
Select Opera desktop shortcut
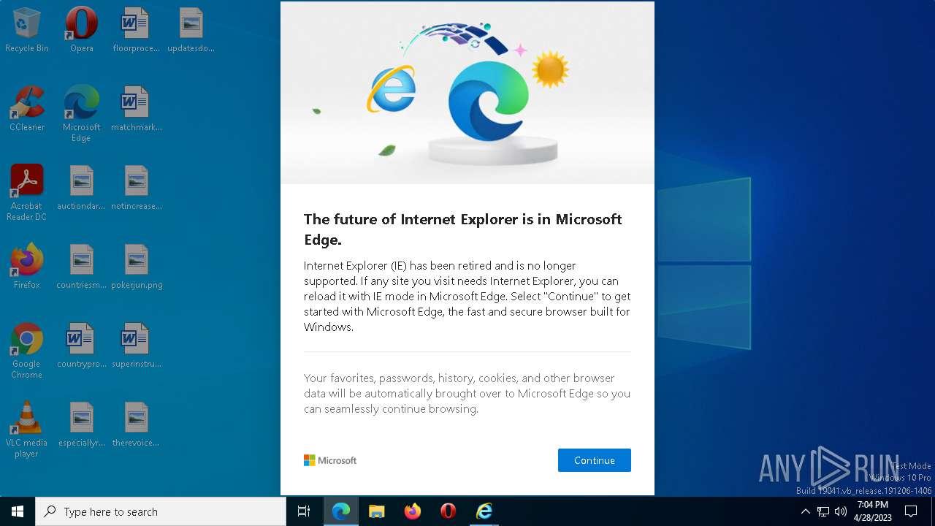click(x=82, y=30)
